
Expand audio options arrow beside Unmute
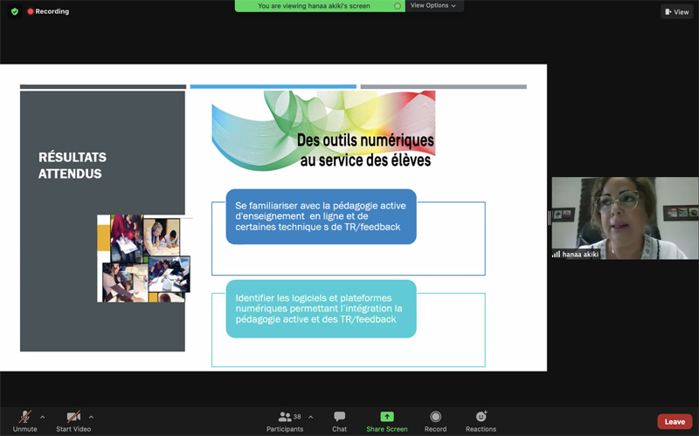[43, 417]
